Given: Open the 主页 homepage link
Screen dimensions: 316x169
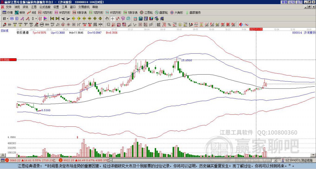Looking at the screenshot, I should (x=299, y=2).
